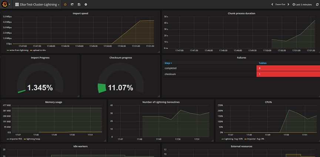Shift time range backward with left arrow
This screenshot has height=157, width=320.
click(273, 4)
